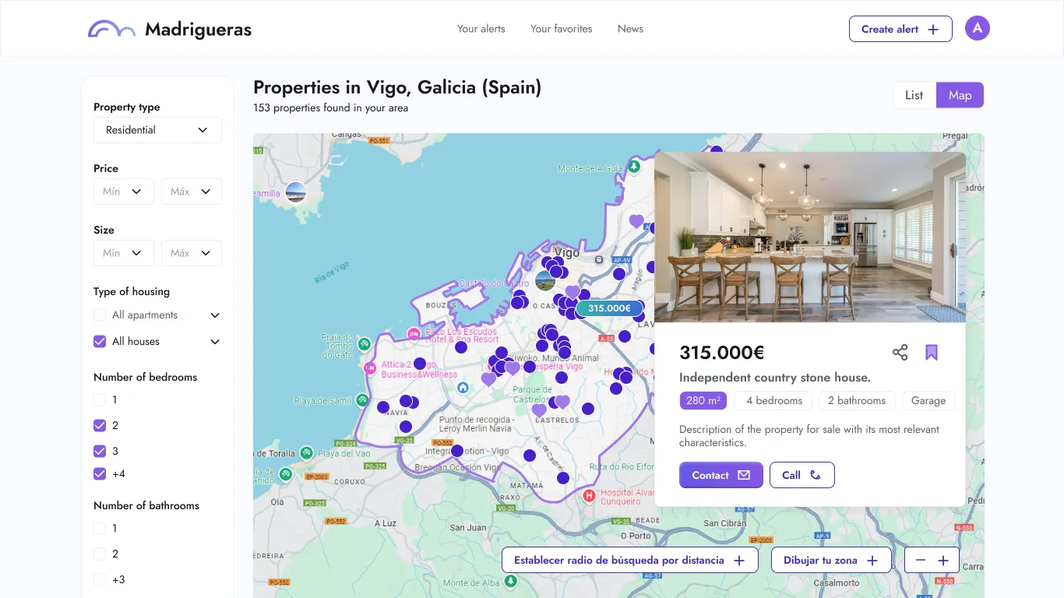The image size is (1064, 598).
Task: Uncheck the +4 bedrooms checkbox
Action: [100, 474]
